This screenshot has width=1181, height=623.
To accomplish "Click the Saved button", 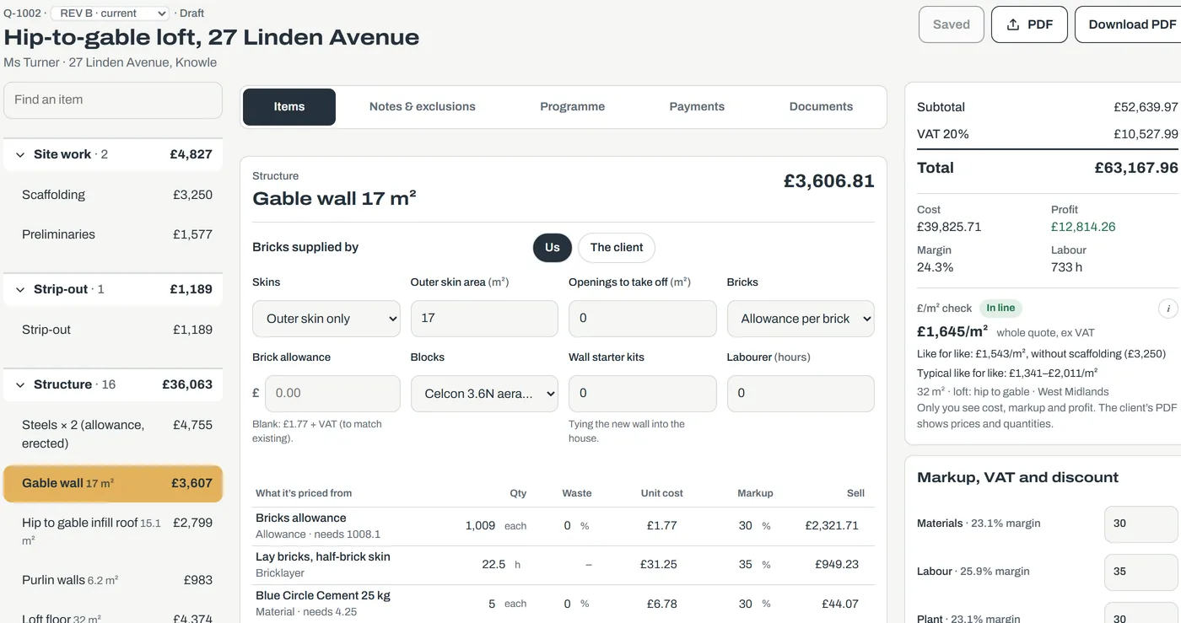I will coord(952,24).
